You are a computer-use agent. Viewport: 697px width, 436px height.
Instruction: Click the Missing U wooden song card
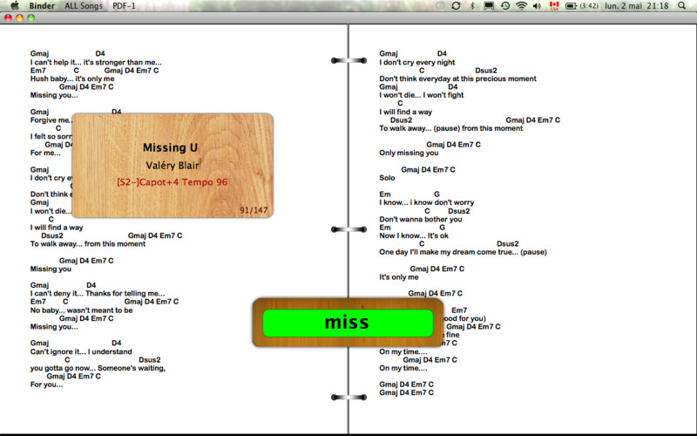click(172, 165)
